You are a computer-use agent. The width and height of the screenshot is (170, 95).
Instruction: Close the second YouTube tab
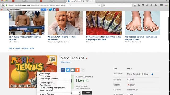coord(65,1)
